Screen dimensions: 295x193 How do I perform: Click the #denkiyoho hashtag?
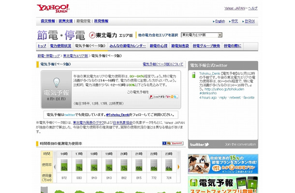pyautogui.click(x=208, y=93)
